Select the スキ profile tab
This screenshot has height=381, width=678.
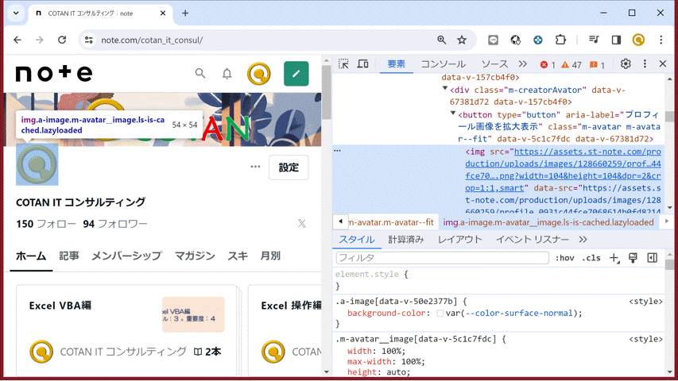pyautogui.click(x=238, y=256)
